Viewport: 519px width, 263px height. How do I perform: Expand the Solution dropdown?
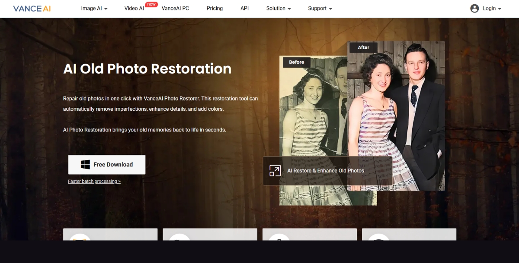pos(279,8)
